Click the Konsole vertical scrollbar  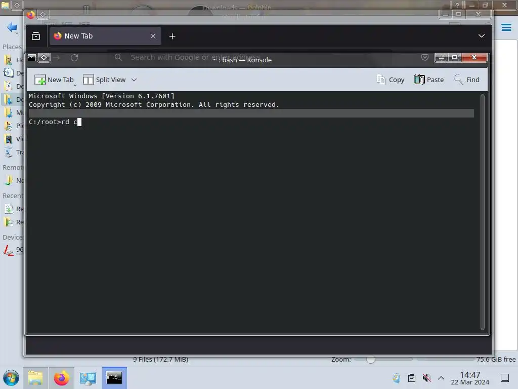(482, 212)
